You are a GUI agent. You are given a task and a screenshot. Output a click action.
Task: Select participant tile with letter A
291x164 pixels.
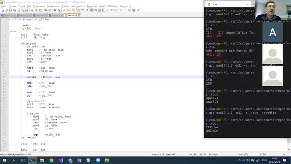(272, 32)
